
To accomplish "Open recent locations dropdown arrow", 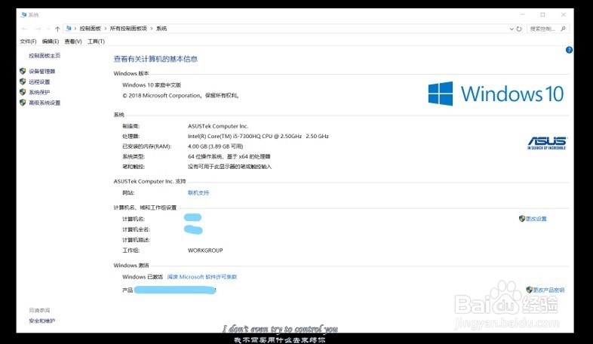I will (x=48, y=29).
